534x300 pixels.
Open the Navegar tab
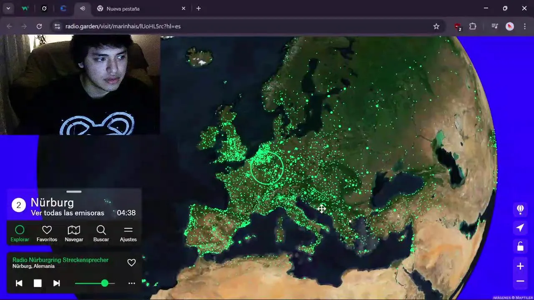(x=74, y=234)
